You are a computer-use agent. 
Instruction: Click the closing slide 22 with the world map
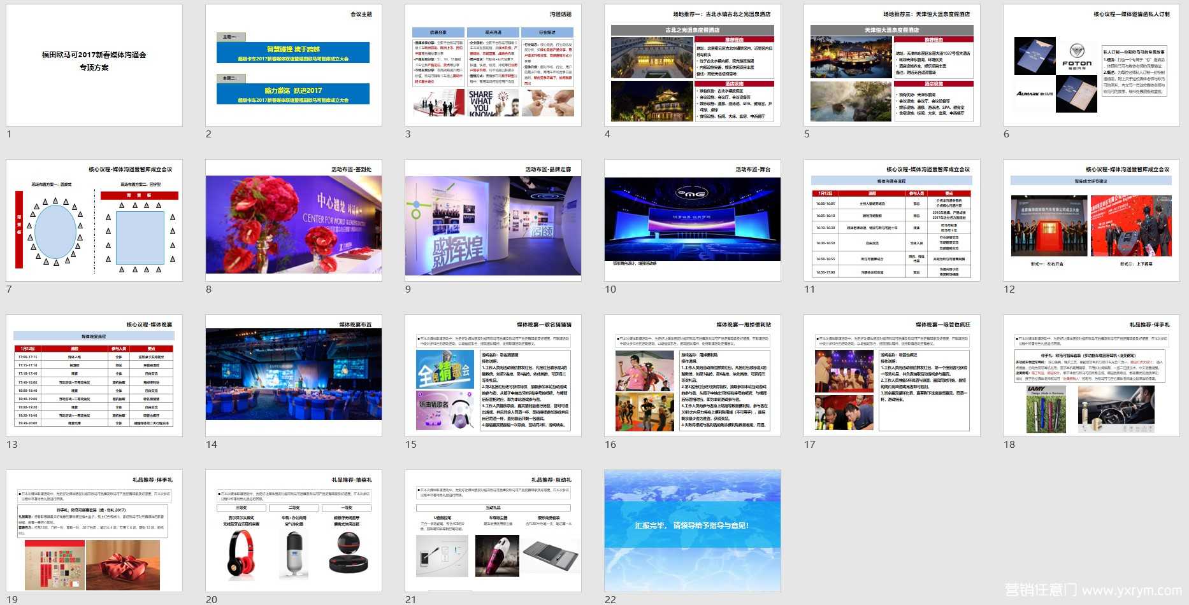(693, 531)
